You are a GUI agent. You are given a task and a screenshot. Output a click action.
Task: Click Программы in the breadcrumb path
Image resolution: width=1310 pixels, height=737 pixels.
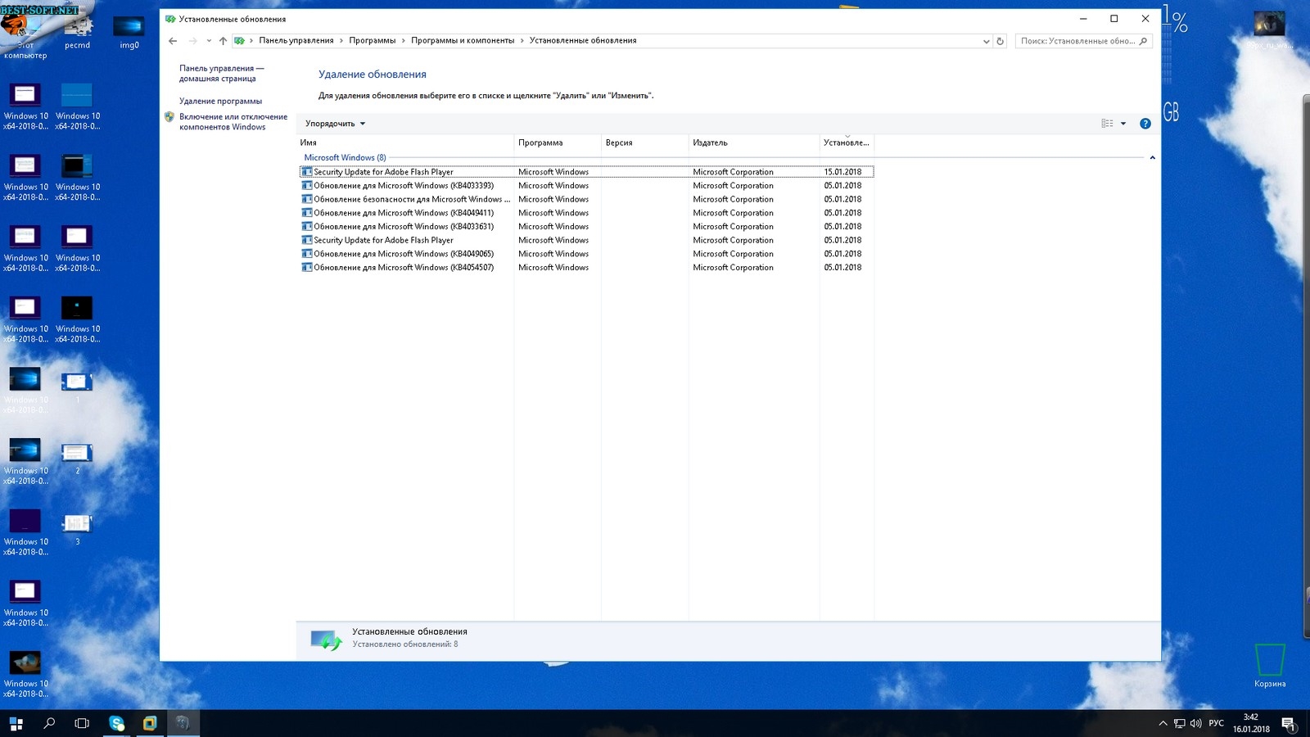[x=372, y=41]
